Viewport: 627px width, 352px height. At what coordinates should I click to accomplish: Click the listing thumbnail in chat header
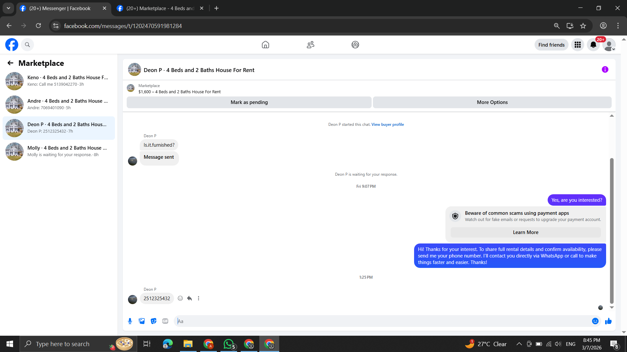tap(135, 69)
